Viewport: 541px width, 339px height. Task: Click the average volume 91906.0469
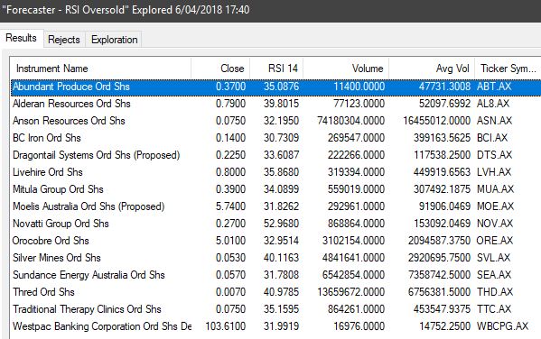pyautogui.click(x=444, y=206)
